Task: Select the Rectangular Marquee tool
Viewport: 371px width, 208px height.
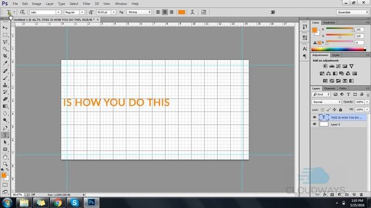Action: click(x=5, y=35)
